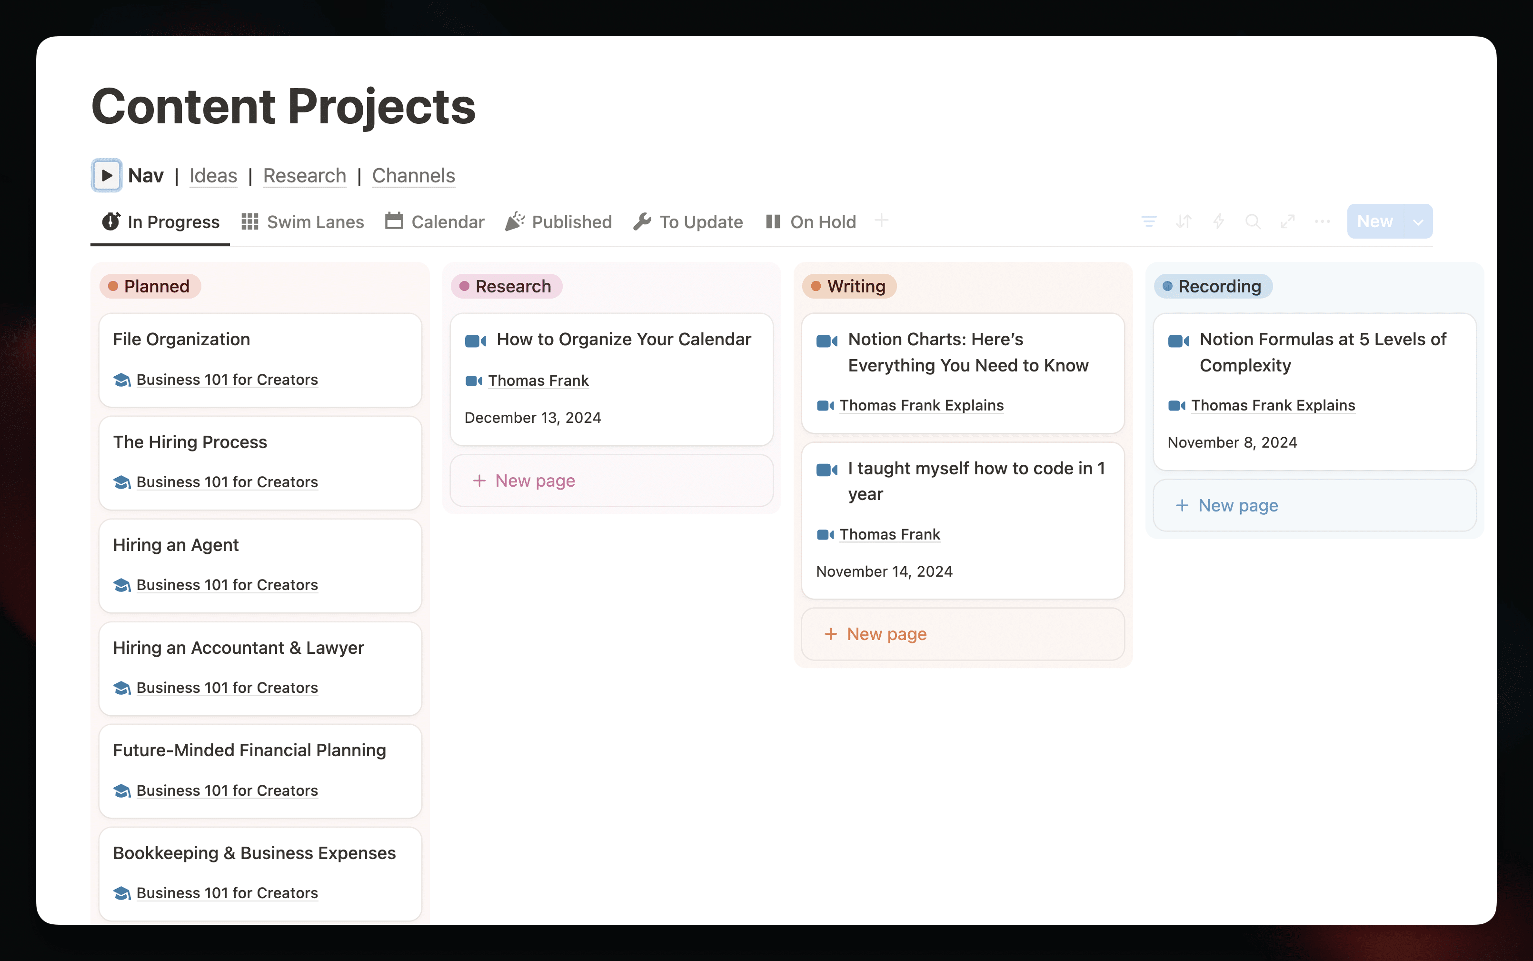
Task: Open Thomas Frank Explains link under Notion Charts
Action: point(922,406)
